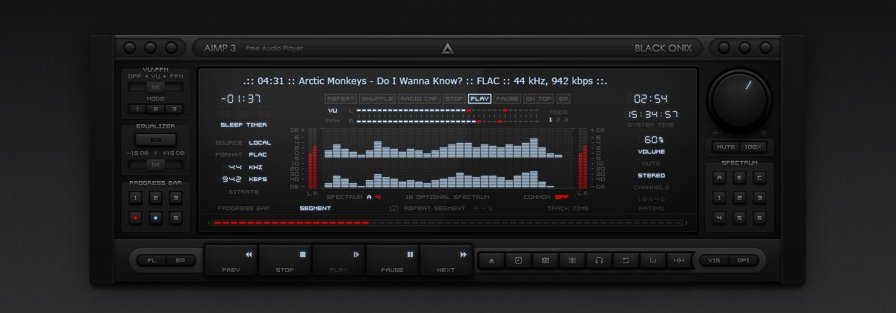Screen dimensions: 896x313
Task: Click the large PAUSE button
Action: [x=393, y=260]
